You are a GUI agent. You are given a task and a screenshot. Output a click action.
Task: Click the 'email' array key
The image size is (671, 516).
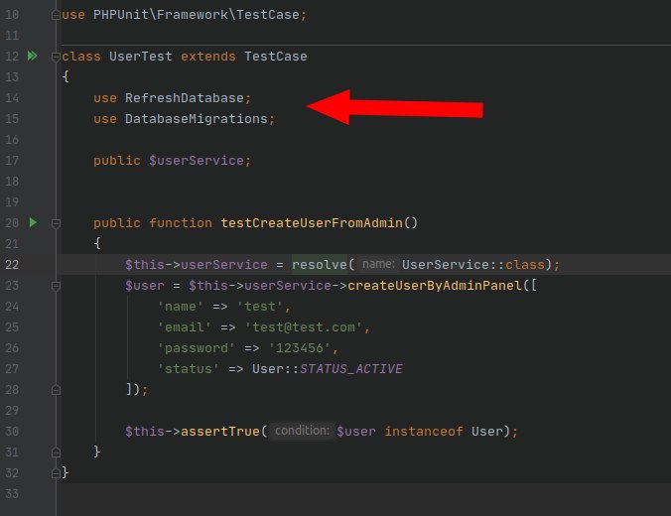point(184,327)
